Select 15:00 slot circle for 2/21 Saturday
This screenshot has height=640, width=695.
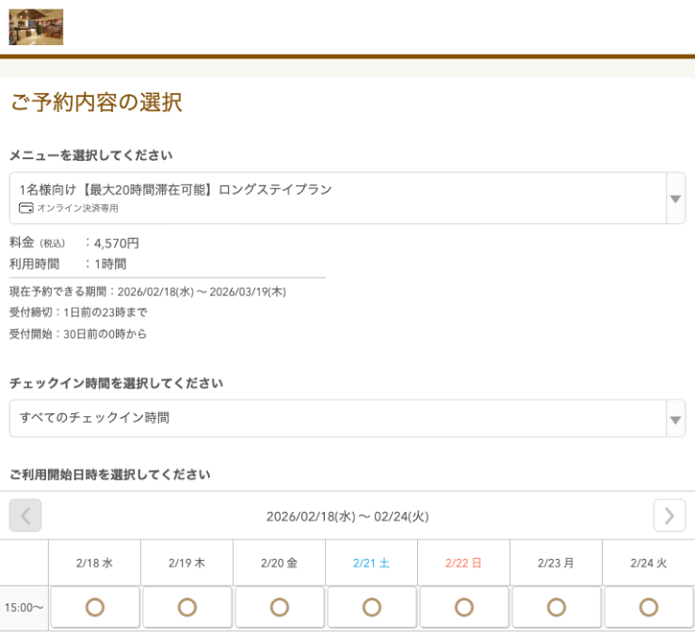(x=371, y=607)
